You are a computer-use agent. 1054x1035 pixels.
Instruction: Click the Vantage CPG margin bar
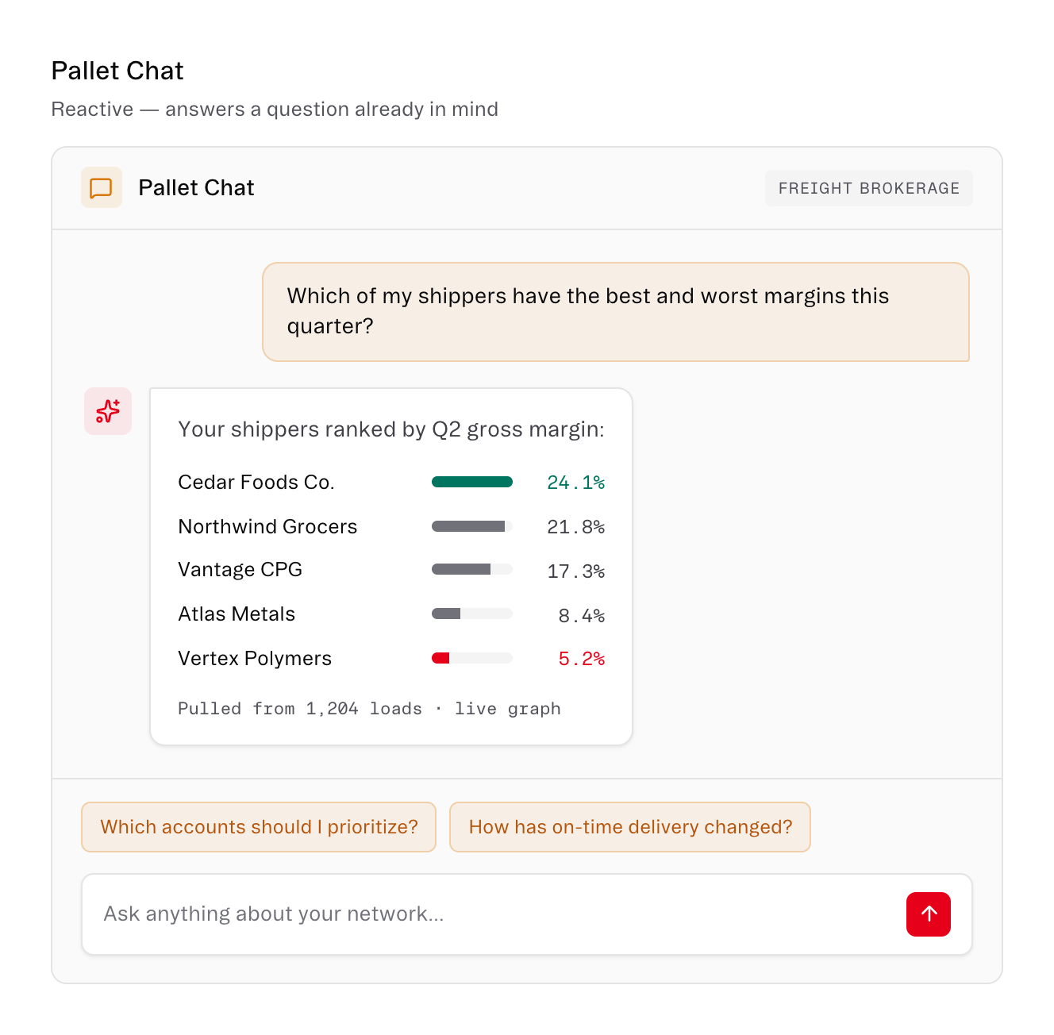(x=472, y=569)
